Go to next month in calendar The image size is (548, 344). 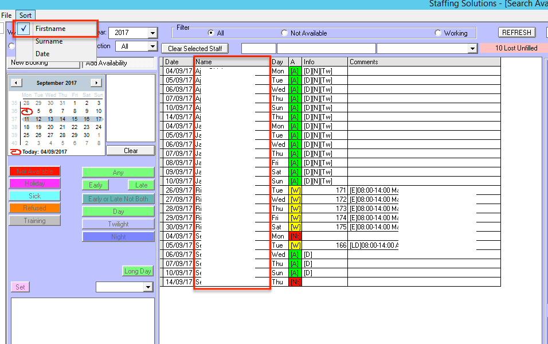point(96,83)
